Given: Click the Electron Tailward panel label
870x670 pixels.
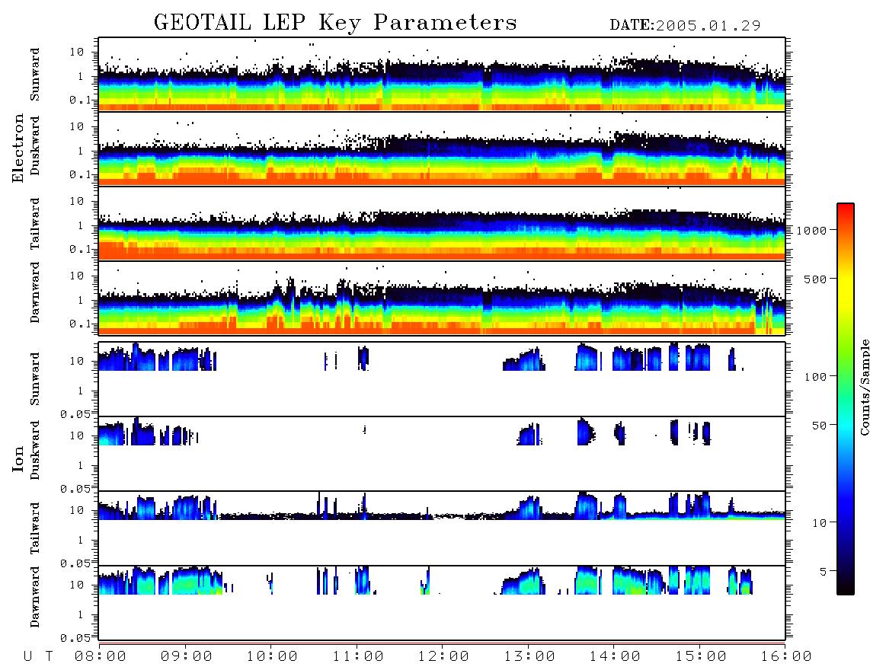Looking at the screenshot, I should pyautogui.click(x=34, y=223).
